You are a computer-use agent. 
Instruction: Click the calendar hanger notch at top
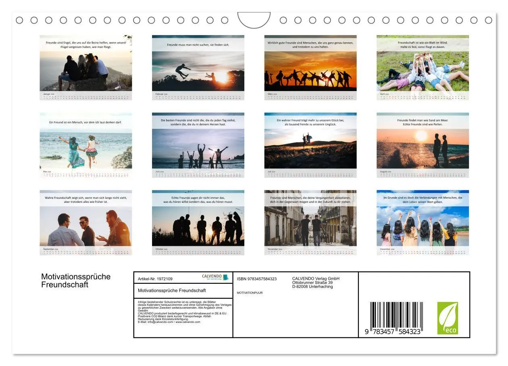[x=254, y=20]
